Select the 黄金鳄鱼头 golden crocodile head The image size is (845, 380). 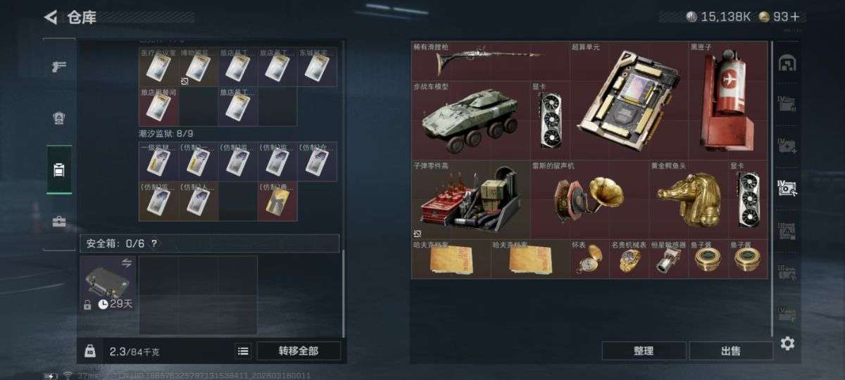tap(689, 199)
